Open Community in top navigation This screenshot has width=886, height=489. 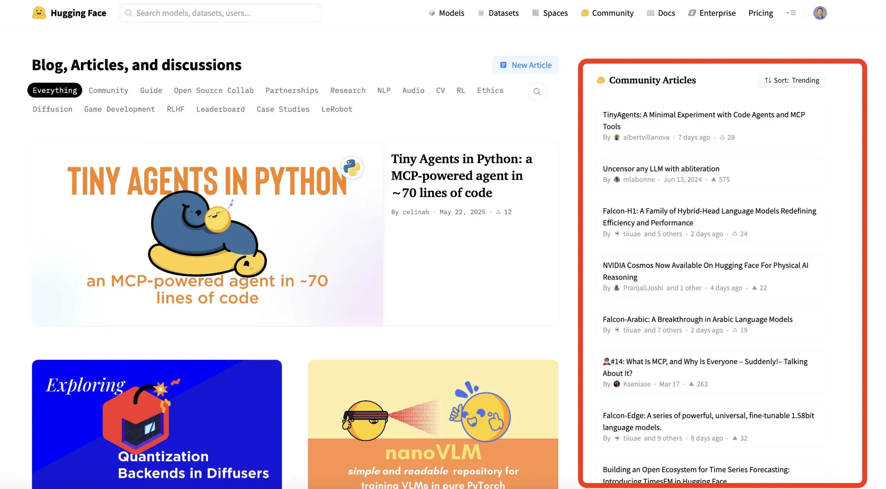[607, 13]
